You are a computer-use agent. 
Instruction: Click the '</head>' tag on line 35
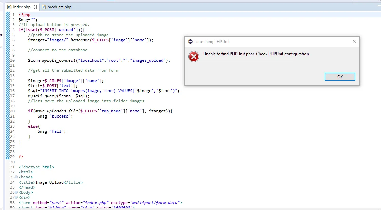(x=27, y=187)
